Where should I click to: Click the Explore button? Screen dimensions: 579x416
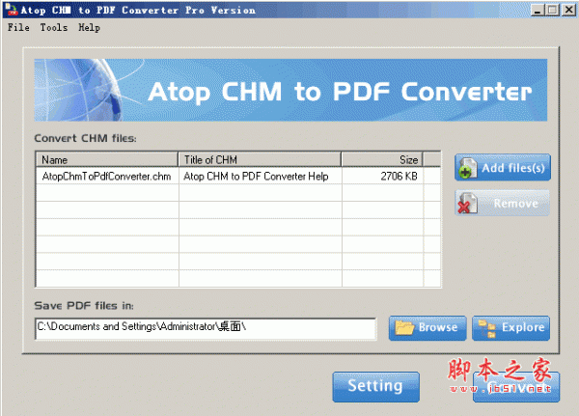511,328
